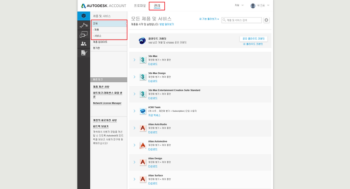Open the contracts document icon in sidebar
The width and height of the screenshot is (350, 189).
84,53
